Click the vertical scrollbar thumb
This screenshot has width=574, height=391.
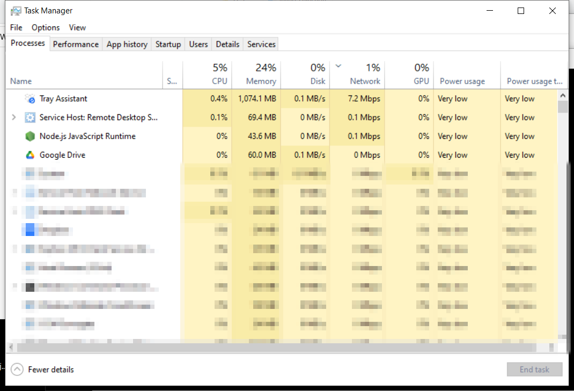tap(563, 107)
